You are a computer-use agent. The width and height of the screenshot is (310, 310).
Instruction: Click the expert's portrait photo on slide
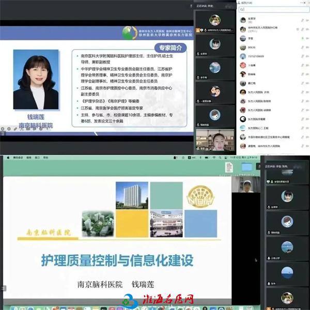tap(36, 80)
